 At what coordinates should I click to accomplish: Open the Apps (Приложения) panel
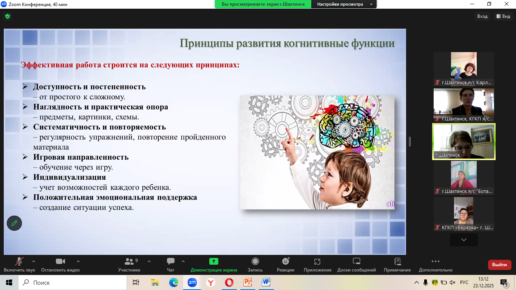pyautogui.click(x=317, y=264)
